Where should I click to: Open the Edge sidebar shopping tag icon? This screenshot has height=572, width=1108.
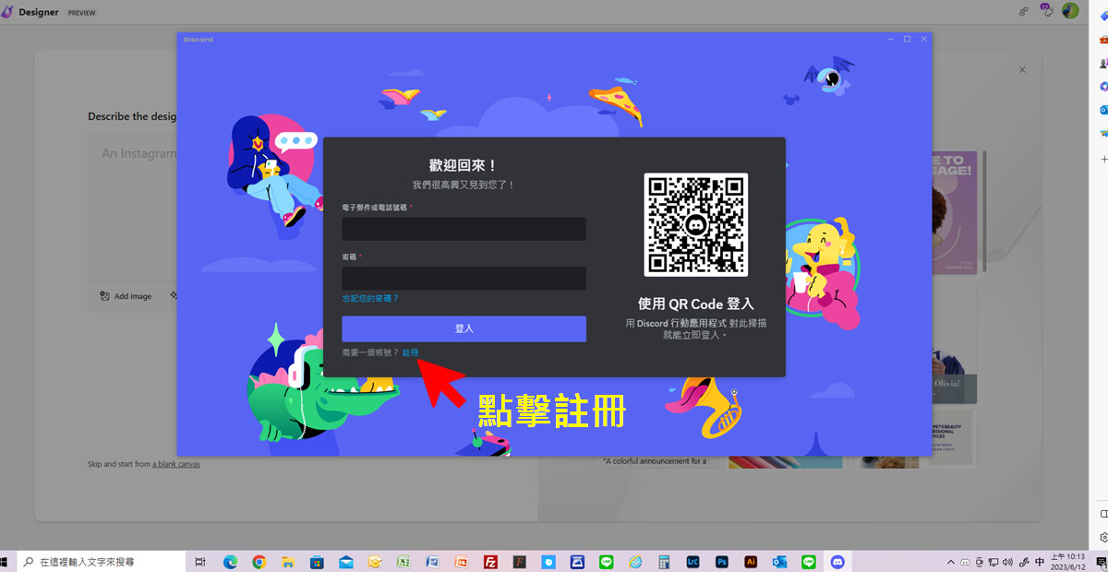click(x=1102, y=15)
